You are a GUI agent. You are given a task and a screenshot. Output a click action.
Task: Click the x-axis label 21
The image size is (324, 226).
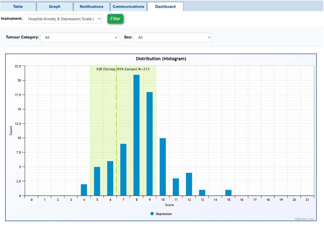307,200
